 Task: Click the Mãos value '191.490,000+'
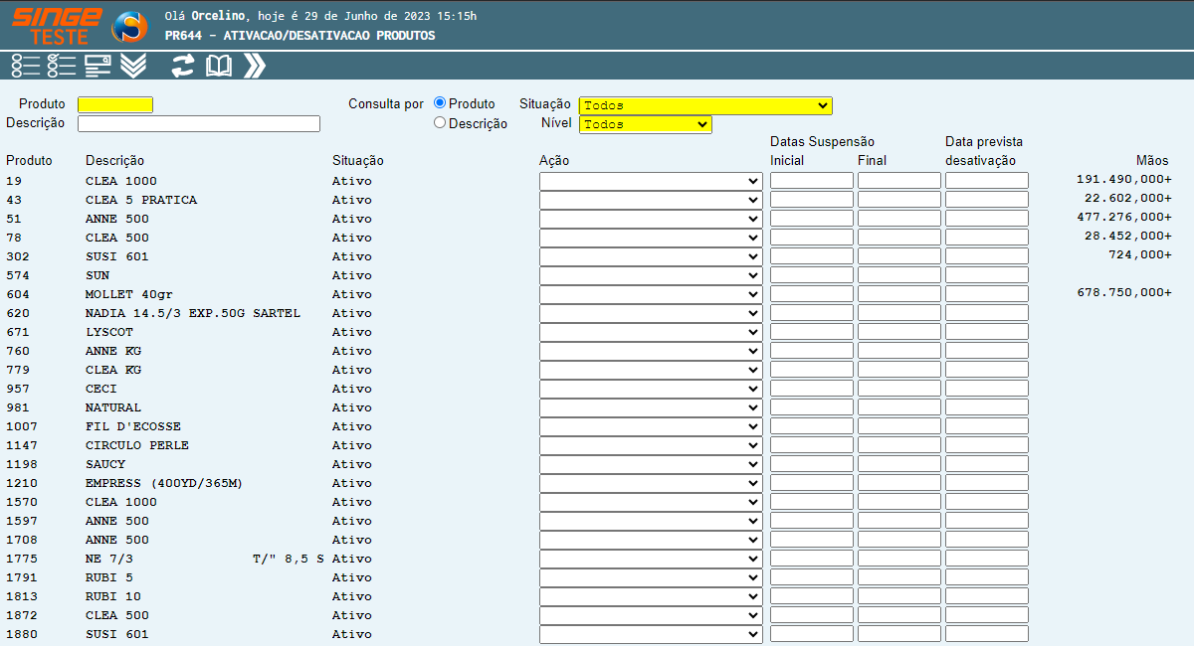tap(1124, 179)
